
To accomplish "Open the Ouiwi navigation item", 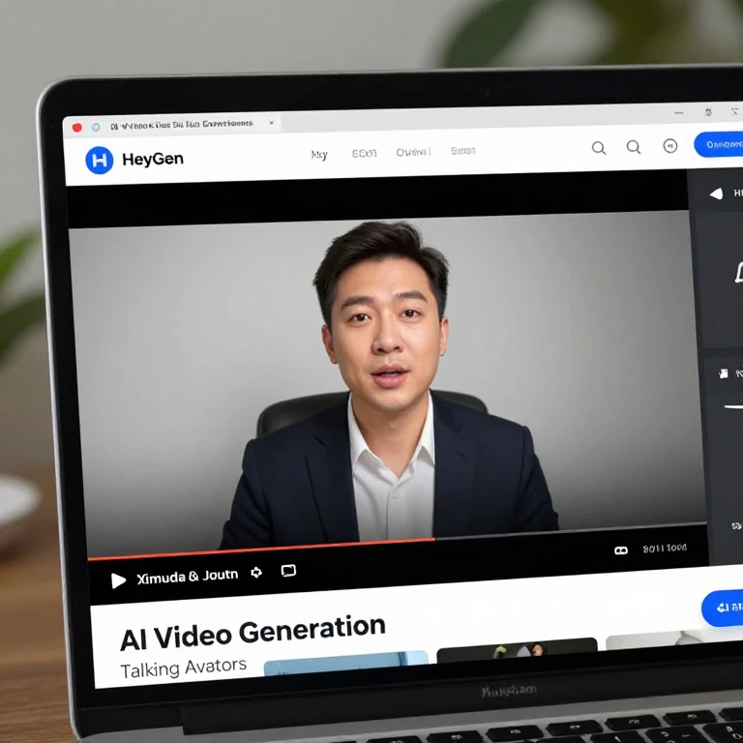I will [x=413, y=152].
